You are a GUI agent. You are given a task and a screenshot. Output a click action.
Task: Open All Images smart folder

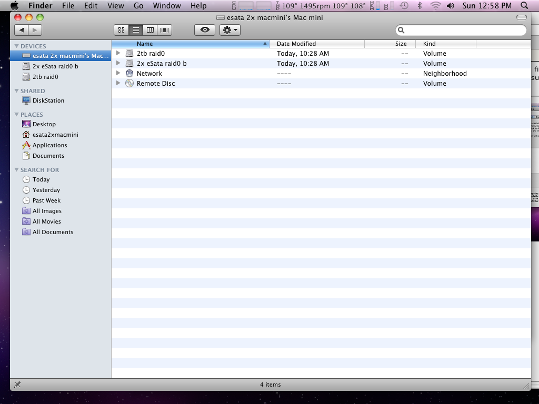coord(61,211)
